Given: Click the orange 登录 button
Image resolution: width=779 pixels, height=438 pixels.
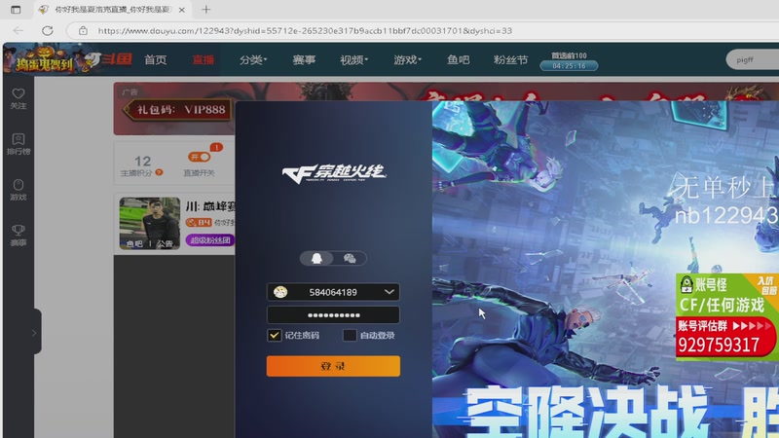Looking at the screenshot, I should click(333, 366).
